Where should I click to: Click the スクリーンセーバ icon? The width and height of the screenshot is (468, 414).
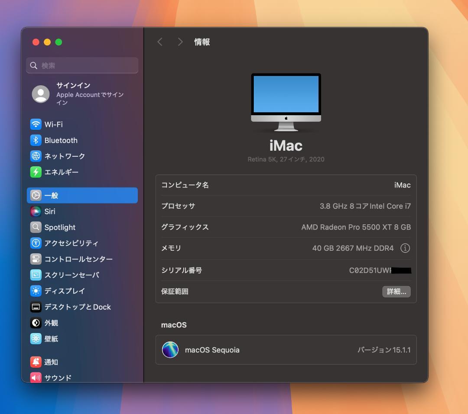coord(36,275)
